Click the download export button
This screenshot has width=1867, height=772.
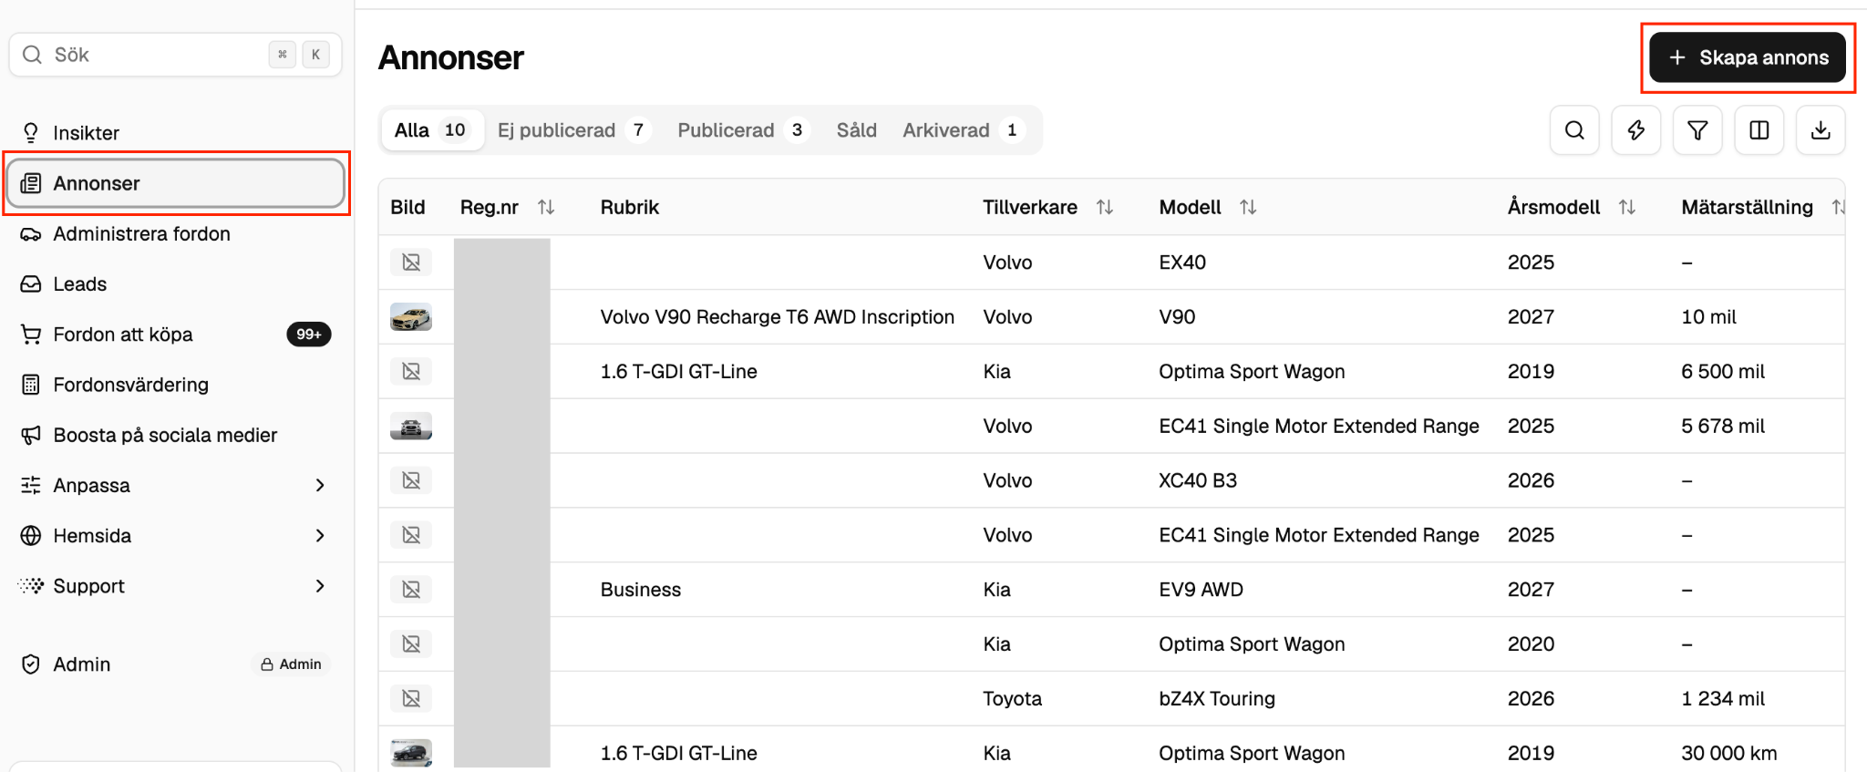pos(1821,130)
